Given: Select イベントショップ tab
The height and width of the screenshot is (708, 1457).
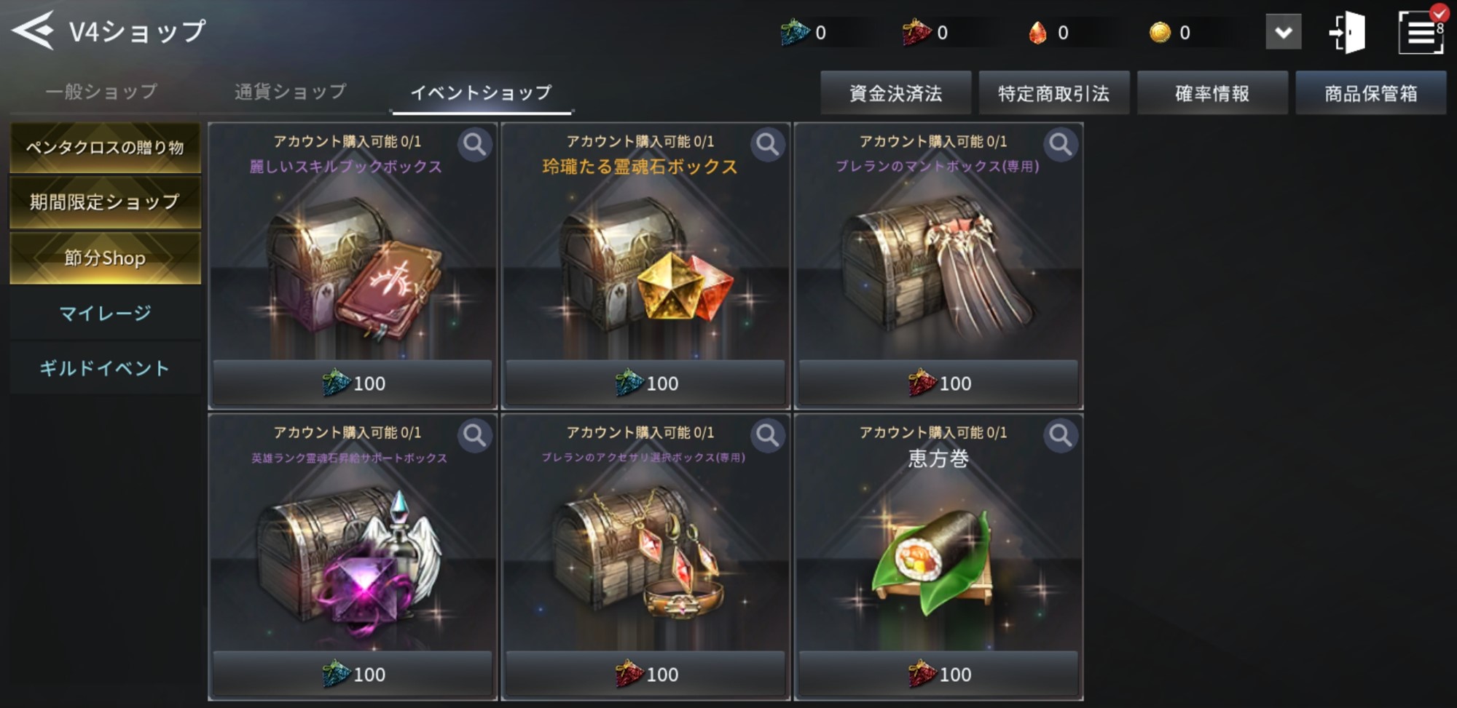Looking at the screenshot, I should (x=482, y=92).
